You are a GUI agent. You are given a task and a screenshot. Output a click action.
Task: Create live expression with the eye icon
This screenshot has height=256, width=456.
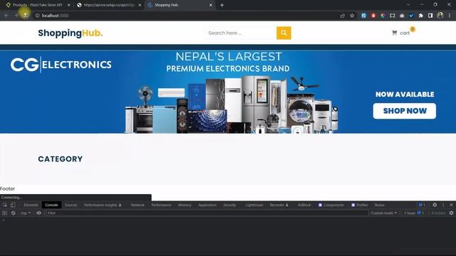pos(38,213)
